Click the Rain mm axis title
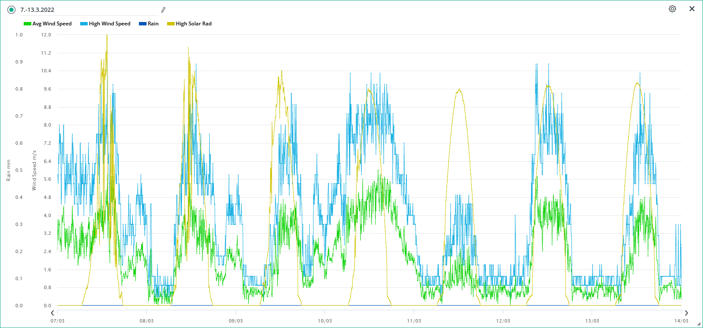The height and width of the screenshot is (328, 703). click(8, 170)
